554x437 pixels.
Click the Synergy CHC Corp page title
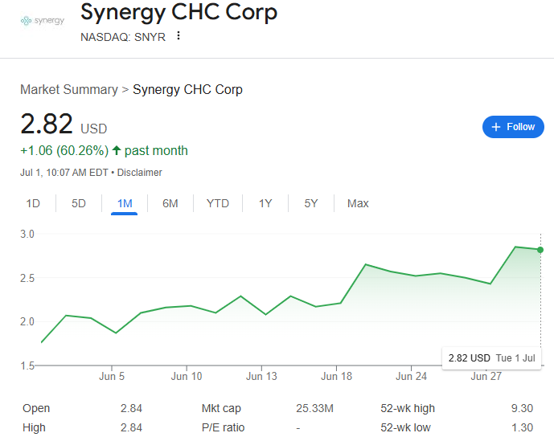179,13
